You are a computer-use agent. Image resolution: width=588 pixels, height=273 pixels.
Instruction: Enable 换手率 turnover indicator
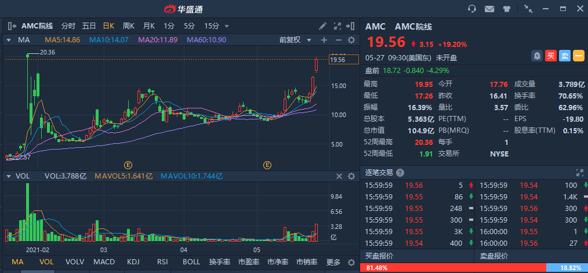(x=220, y=262)
